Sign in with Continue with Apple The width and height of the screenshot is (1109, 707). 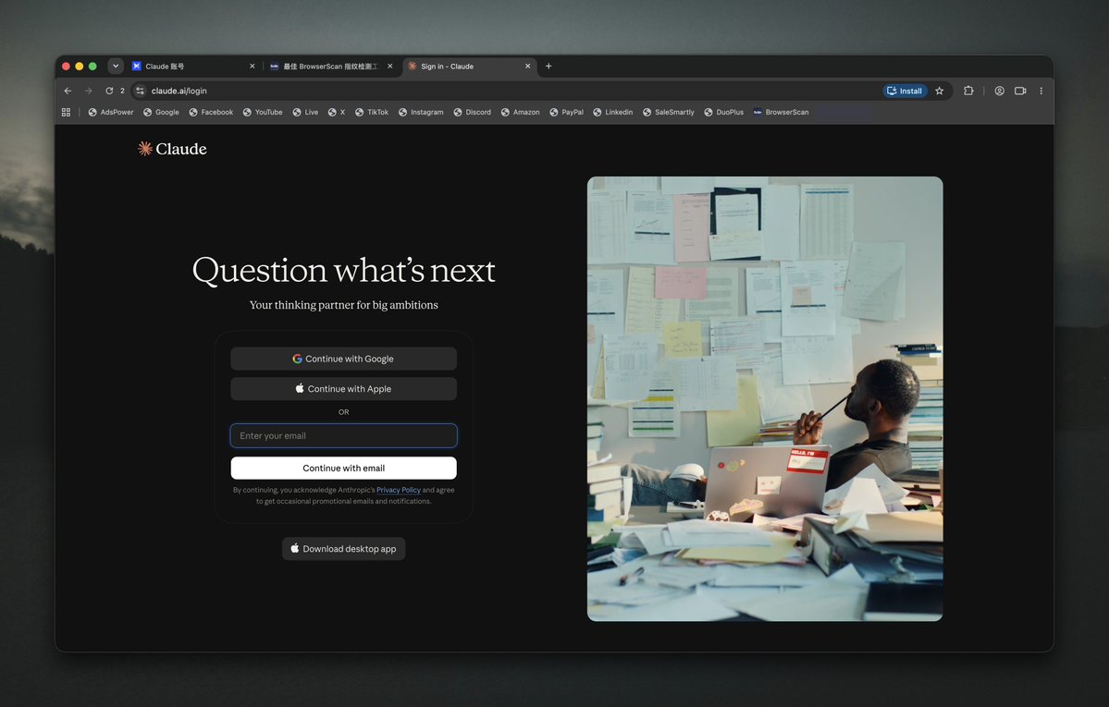point(344,389)
